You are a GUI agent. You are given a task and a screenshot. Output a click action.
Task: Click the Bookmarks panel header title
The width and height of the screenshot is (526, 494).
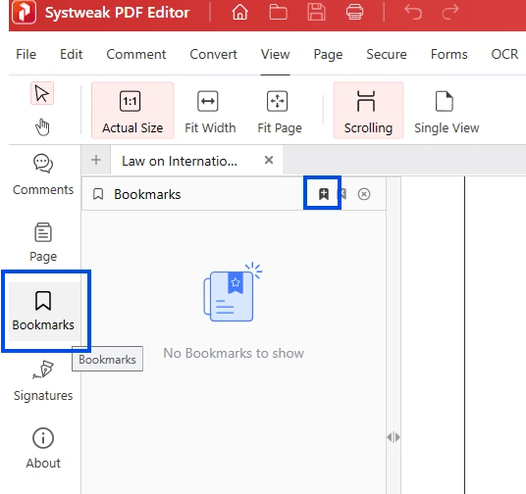point(147,194)
